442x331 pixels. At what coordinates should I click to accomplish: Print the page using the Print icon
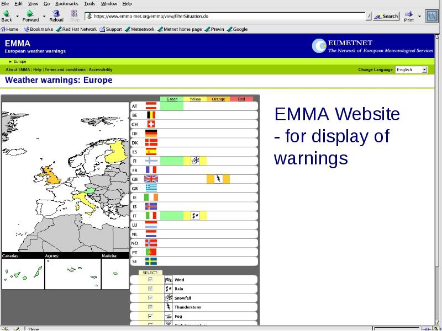coord(408,14)
